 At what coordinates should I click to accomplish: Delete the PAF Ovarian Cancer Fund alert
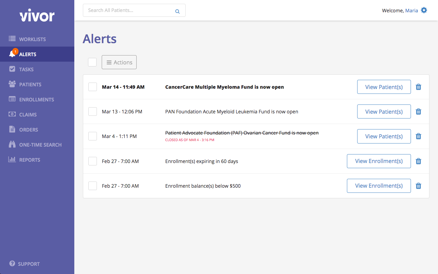[418, 136]
